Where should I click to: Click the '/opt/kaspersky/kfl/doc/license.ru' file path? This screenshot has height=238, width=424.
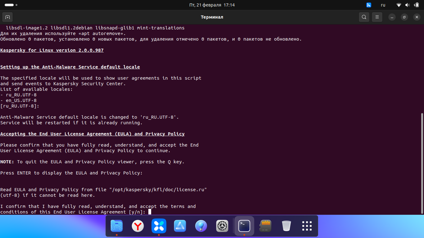(158, 190)
